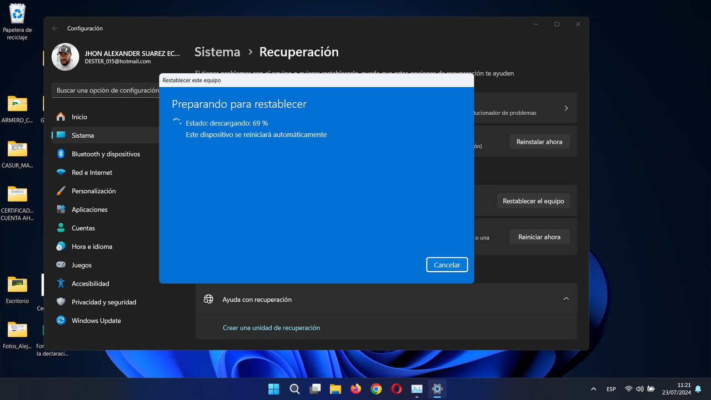Select Sistema in the settings sidebar
Image resolution: width=711 pixels, height=400 pixels.
pos(106,136)
